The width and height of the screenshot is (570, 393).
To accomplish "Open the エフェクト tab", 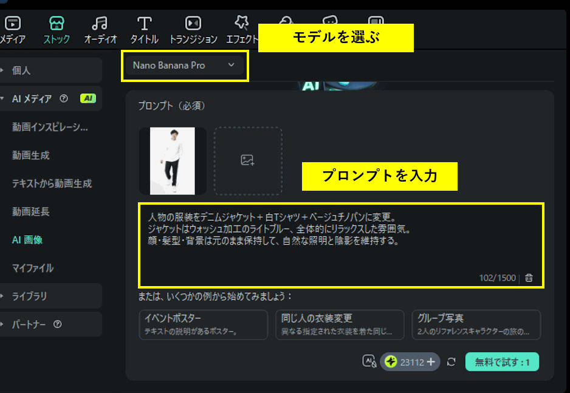I will pyautogui.click(x=242, y=30).
